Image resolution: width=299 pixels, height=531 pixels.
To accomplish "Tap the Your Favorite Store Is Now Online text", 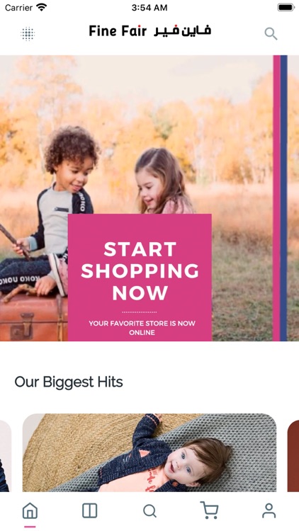I will (x=142, y=328).
